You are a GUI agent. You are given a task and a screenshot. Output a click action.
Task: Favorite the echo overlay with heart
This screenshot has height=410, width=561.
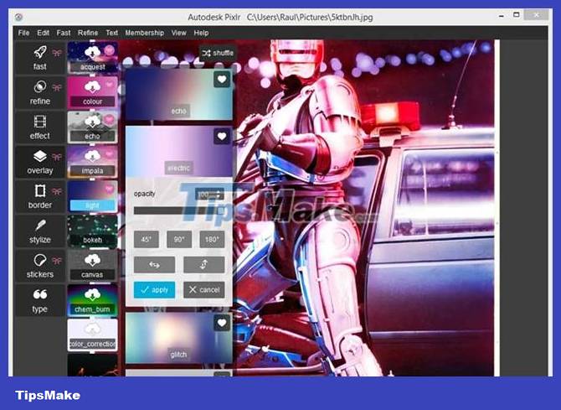click(221, 80)
